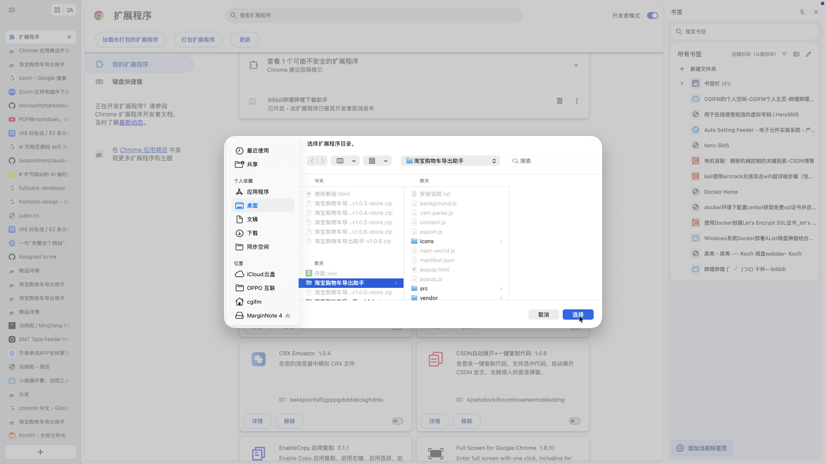Select iCloud云盘 location

point(262,274)
